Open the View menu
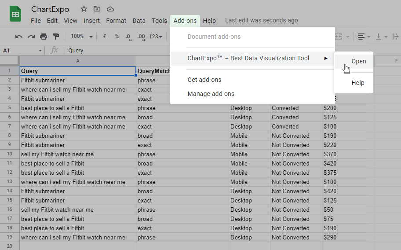This screenshot has width=401, height=250. [71, 21]
